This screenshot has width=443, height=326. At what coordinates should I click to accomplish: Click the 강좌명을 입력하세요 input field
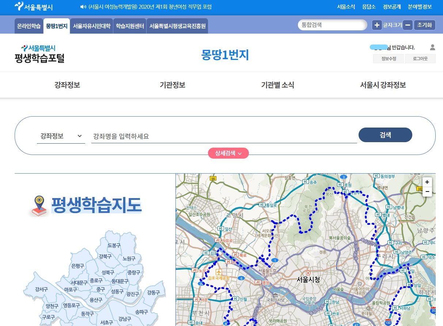(224, 136)
